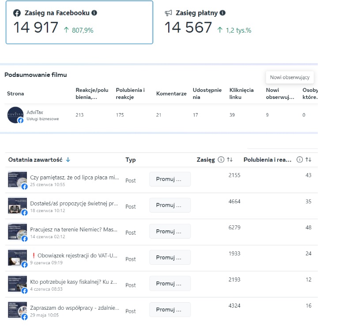Viewport: 339px width, 327px height.
Task: Promote the 25 czerwca post
Action: (170, 179)
